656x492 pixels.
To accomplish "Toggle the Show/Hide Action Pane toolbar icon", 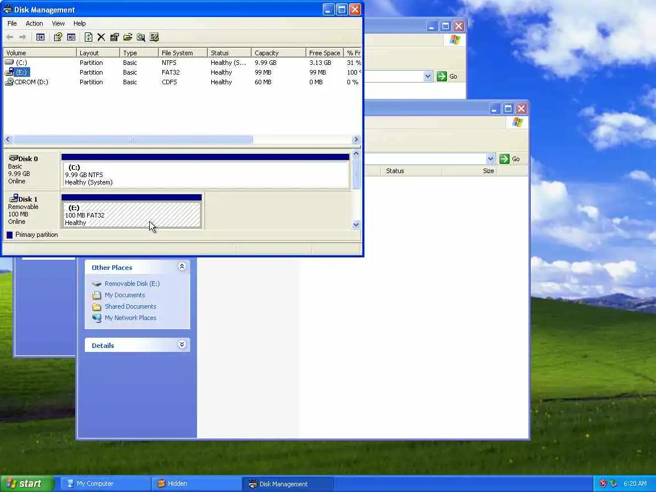I will click(x=72, y=37).
